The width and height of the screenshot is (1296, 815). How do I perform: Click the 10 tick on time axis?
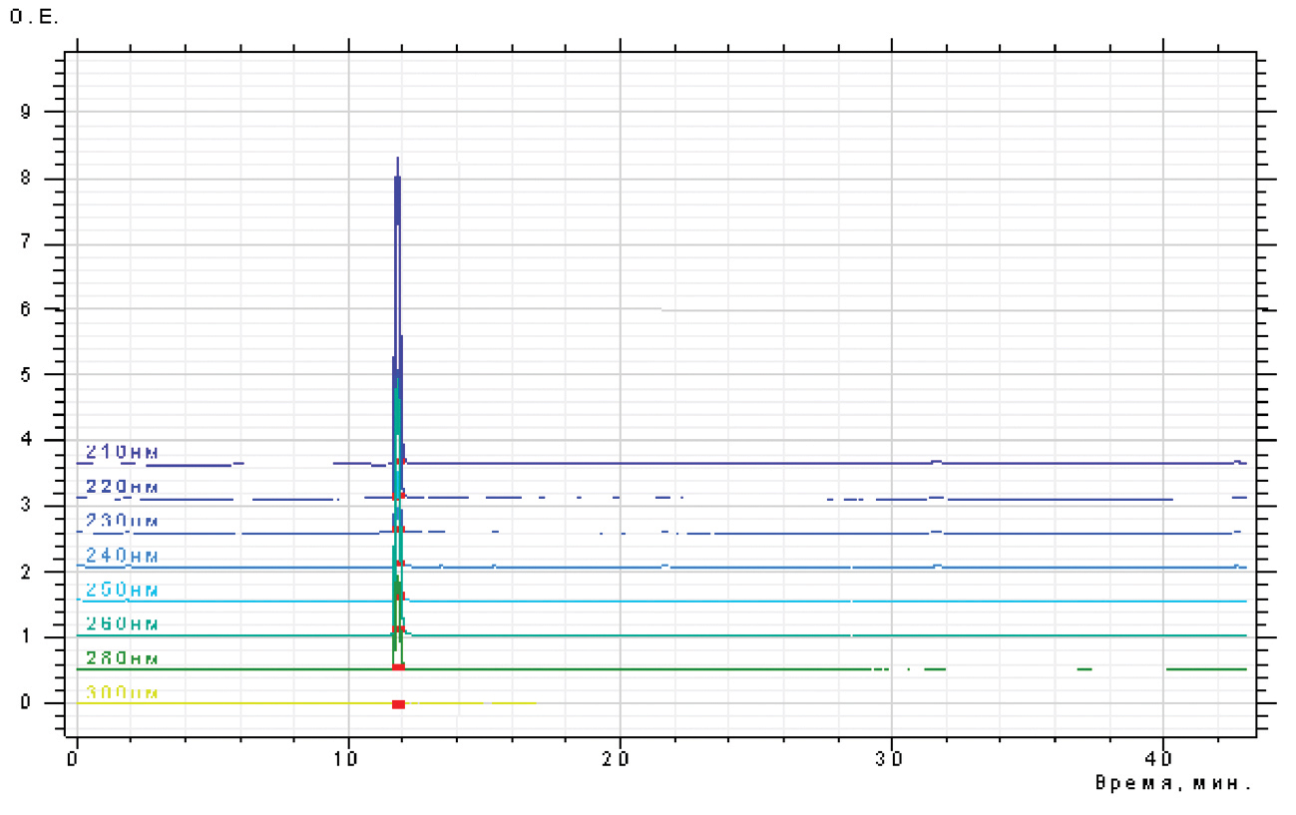[348, 757]
